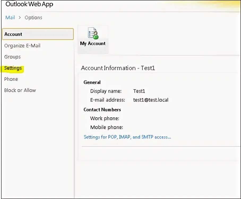
Task: Select the test1@test.local e-mail address value
Action: tap(151, 100)
